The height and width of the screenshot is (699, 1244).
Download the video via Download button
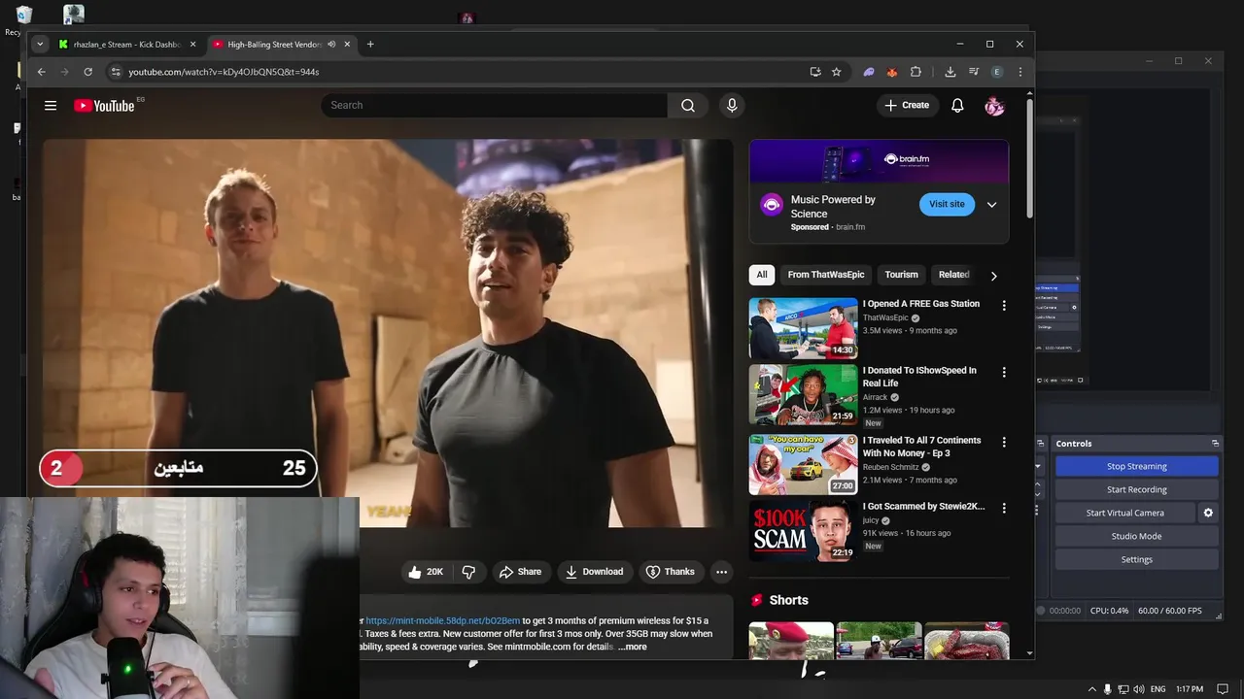pyautogui.click(x=595, y=572)
